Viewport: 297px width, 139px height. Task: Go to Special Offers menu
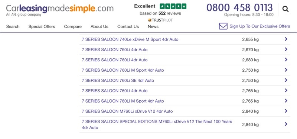point(42,26)
